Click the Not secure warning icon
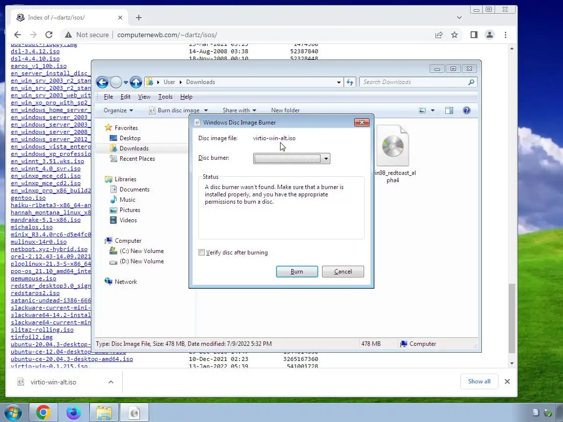Screen dimensions: 563x422 click(68, 35)
